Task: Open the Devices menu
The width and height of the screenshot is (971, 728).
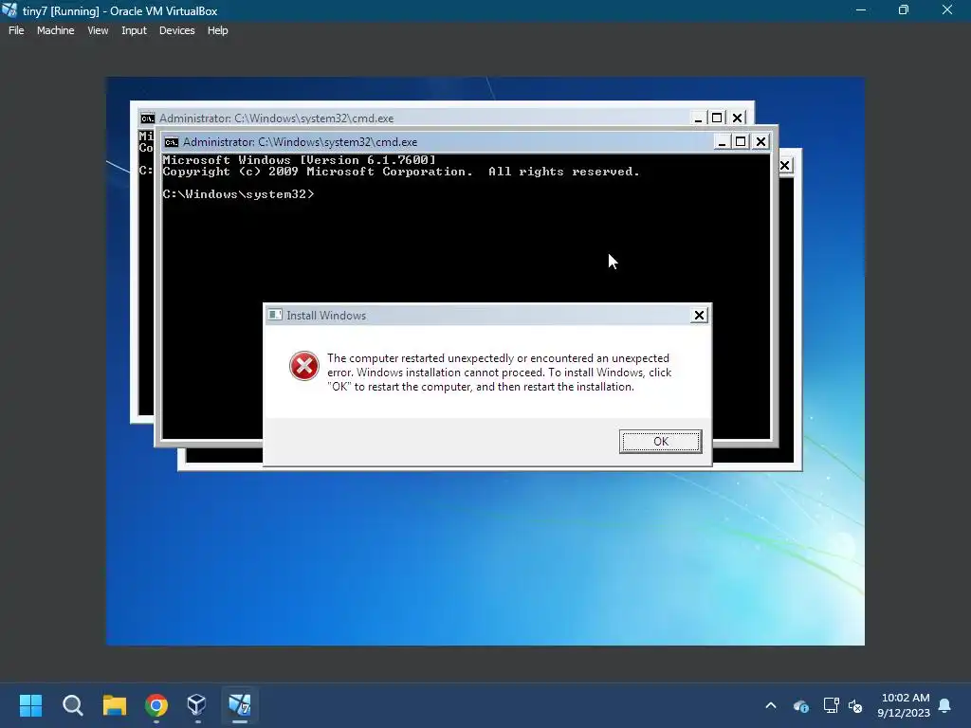Action: click(x=176, y=30)
